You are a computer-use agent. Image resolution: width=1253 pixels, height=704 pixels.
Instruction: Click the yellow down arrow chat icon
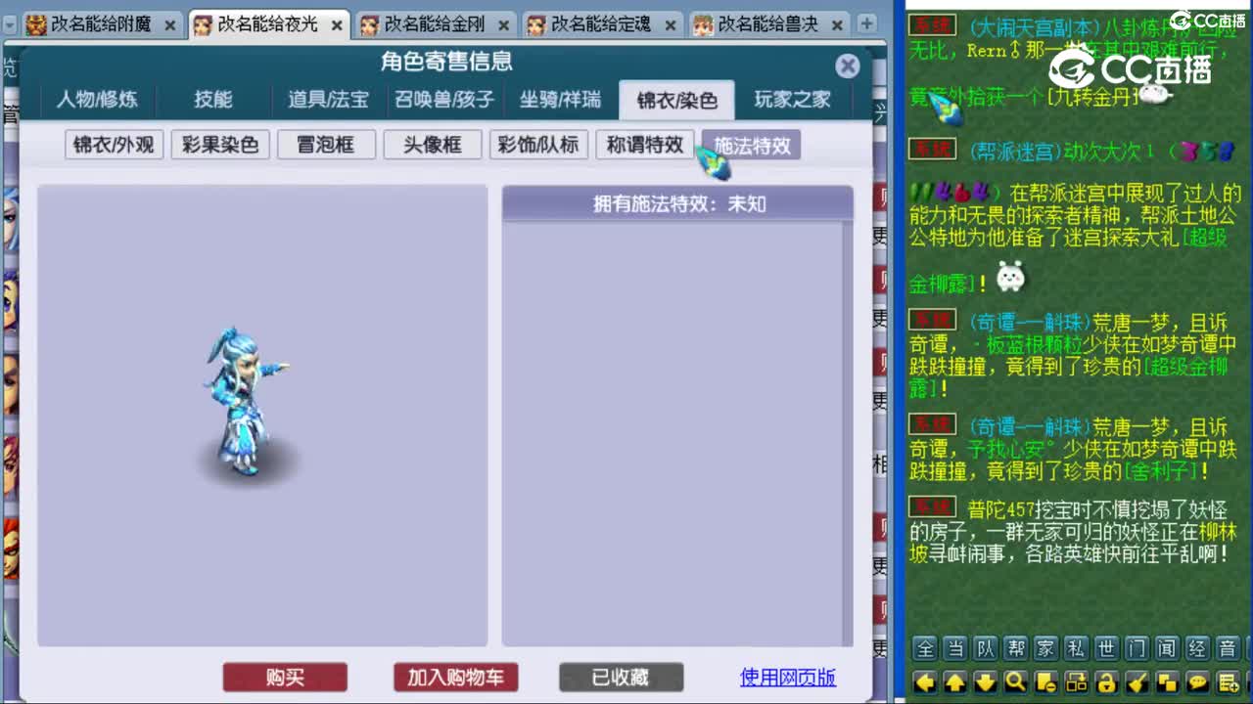[x=985, y=682]
